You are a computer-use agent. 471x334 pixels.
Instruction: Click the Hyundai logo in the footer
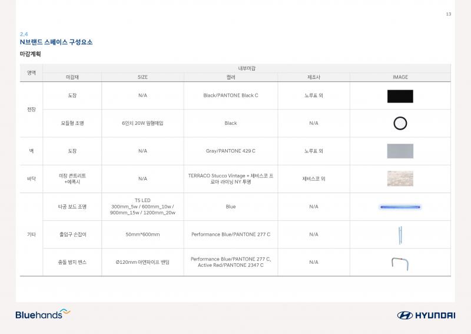426,315
